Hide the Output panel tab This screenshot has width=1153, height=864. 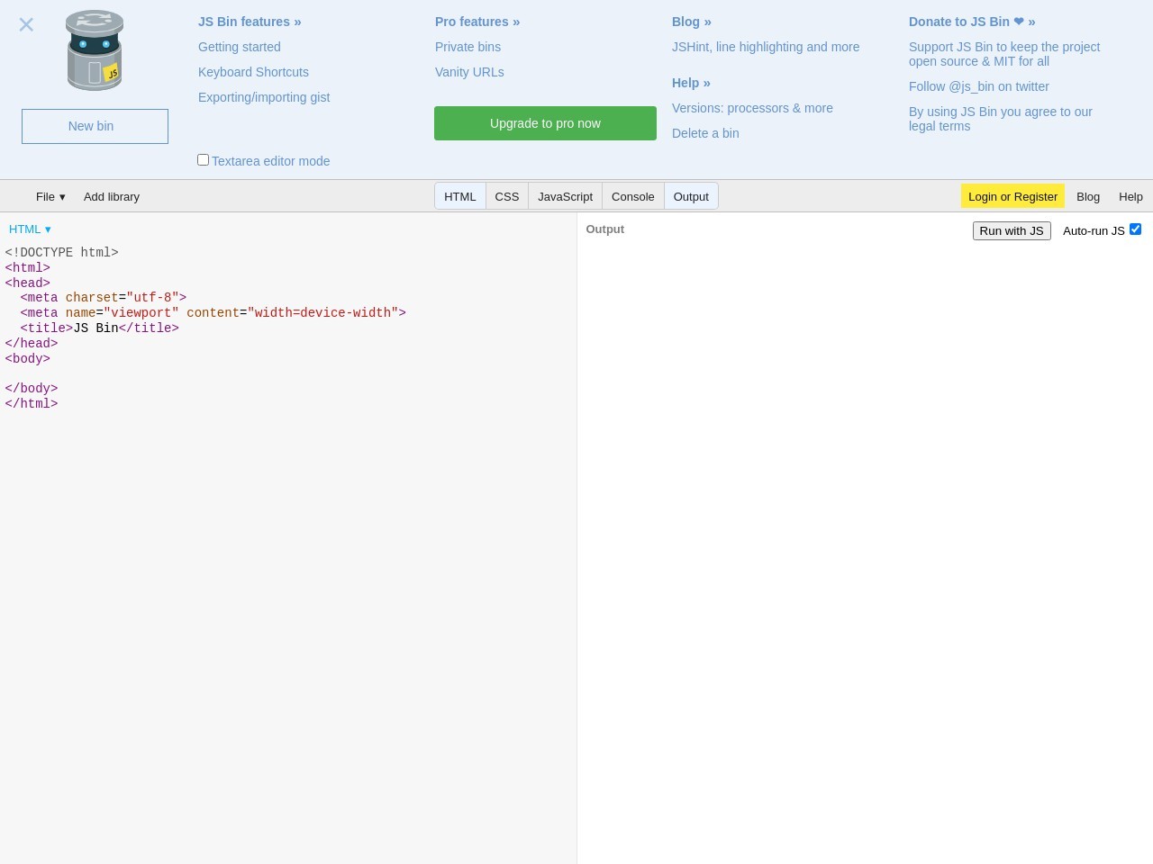(691, 196)
